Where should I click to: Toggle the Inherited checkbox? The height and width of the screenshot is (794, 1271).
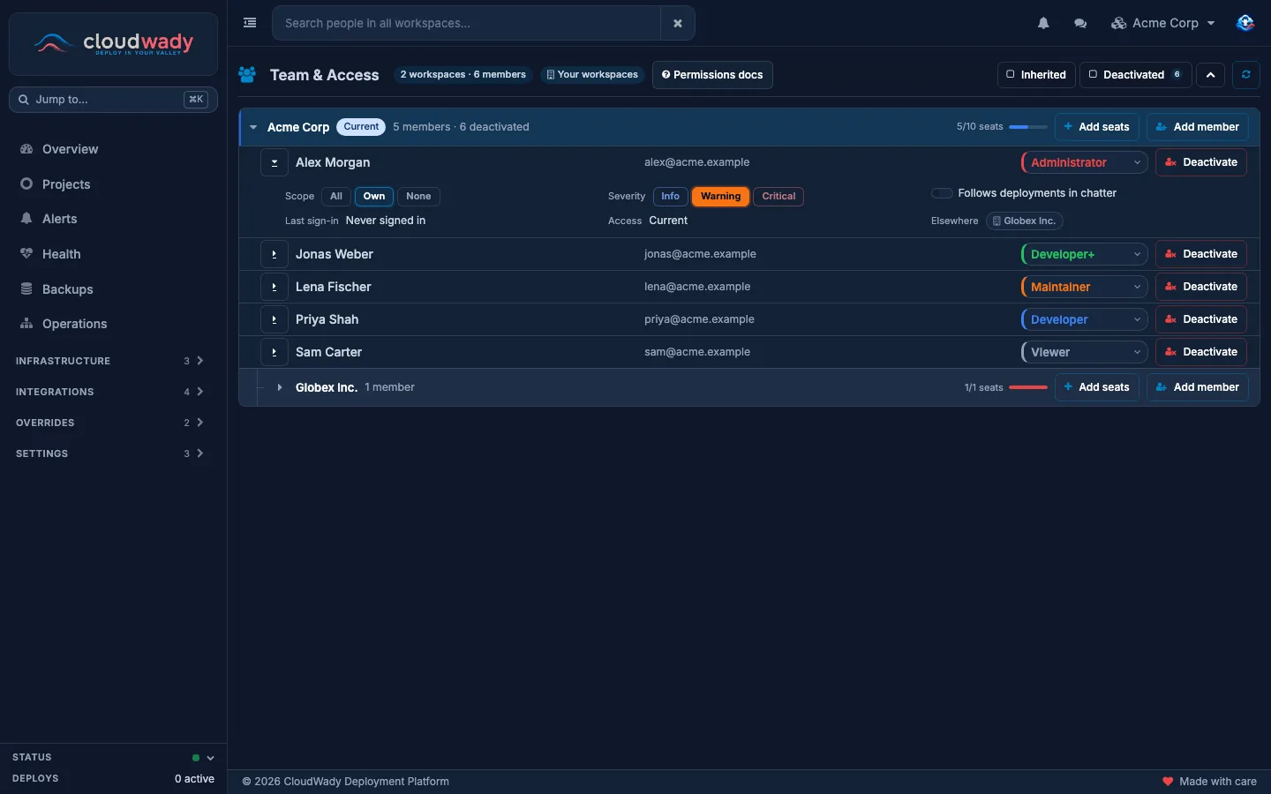click(x=1011, y=75)
